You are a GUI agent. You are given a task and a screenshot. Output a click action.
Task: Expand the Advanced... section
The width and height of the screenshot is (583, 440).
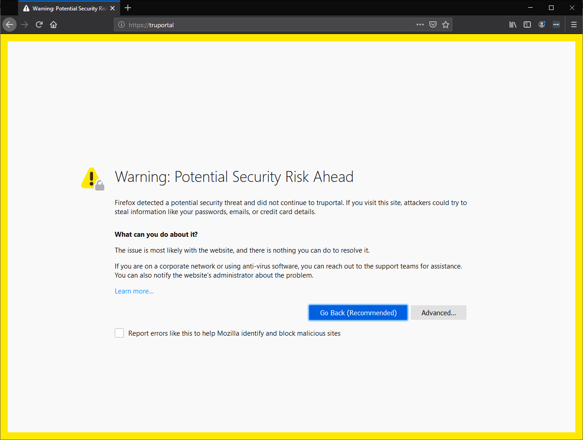tap(438, 313)
